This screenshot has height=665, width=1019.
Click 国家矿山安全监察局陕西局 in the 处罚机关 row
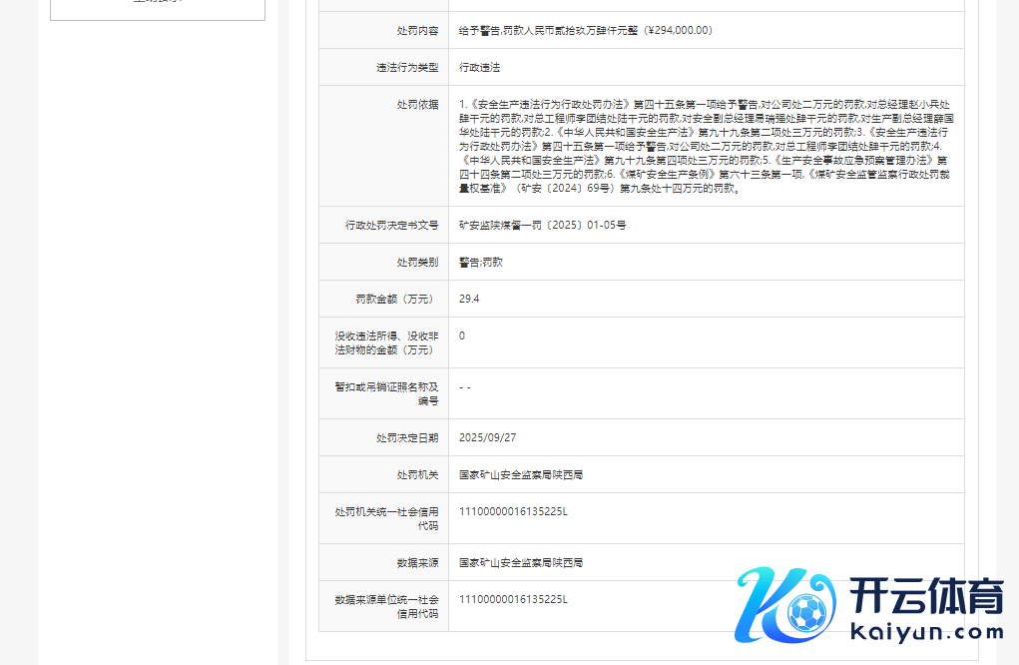click(520, 474)
